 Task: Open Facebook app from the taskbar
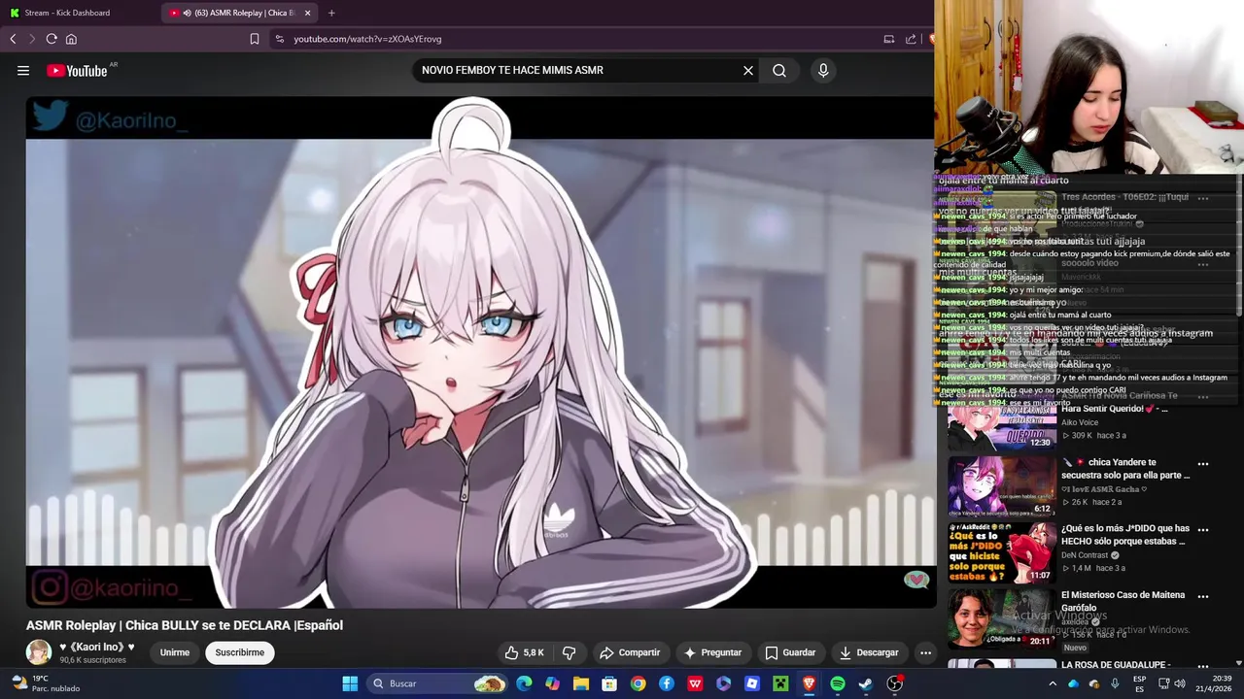[667, 683]
